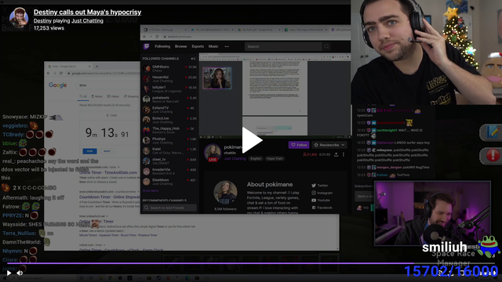
Task: Click the back arrow in Twitch browser window
Action: (x=144, y=37)
